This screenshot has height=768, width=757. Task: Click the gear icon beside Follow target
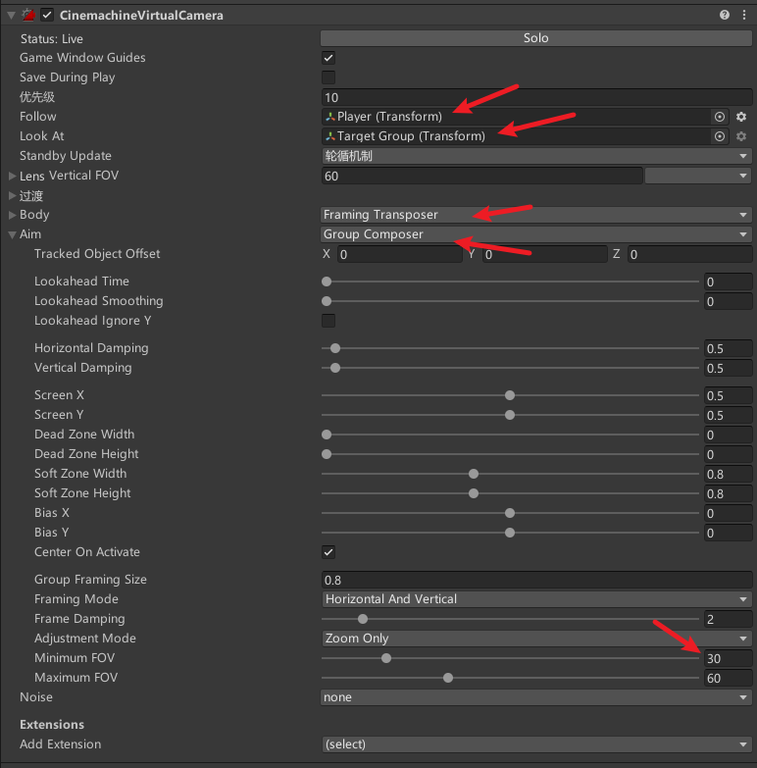[741, 117]
